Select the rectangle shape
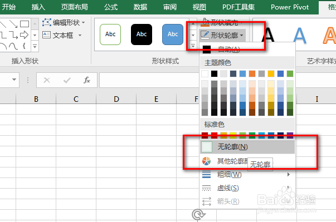 pyautogui.click(x=24, y=24)
